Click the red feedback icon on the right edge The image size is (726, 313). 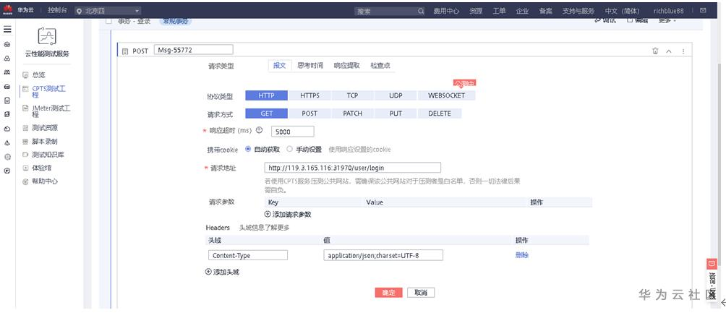712,263
